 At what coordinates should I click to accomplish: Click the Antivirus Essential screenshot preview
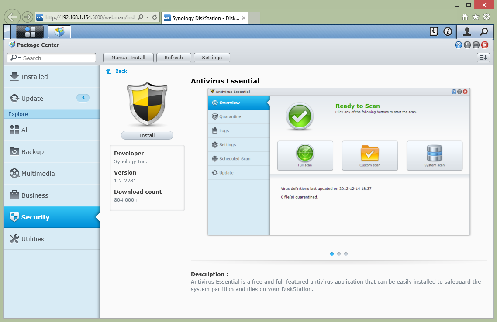[339, 162]
